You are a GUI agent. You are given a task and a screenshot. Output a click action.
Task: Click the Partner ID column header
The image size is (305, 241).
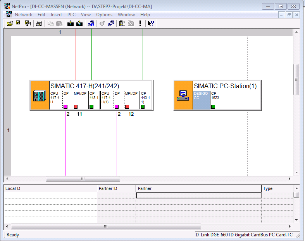(116, 188)
